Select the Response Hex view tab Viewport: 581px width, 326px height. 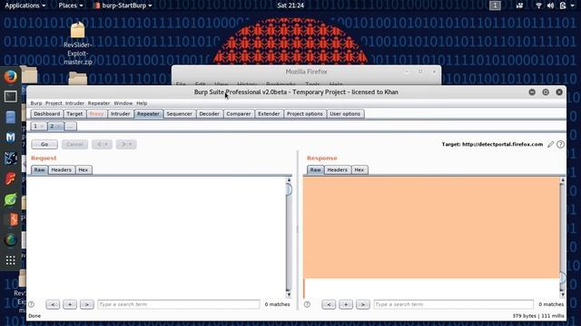click(359, 170)
